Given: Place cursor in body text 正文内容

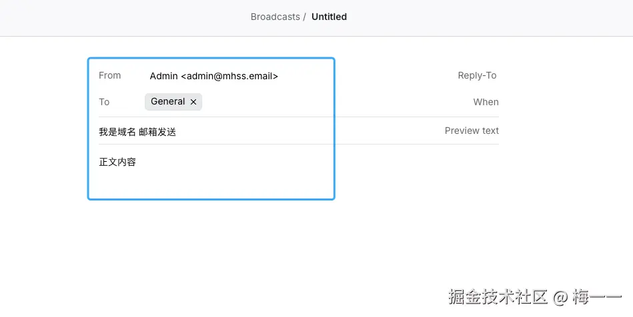Looking at the screenshot, I should click(117, 162).
